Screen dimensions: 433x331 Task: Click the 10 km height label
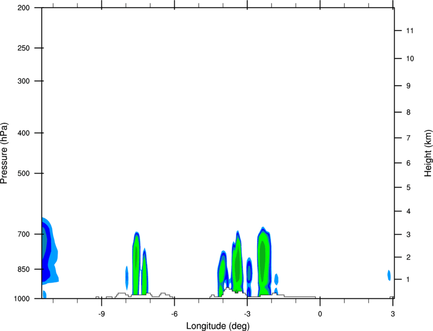pyautogui.click(x=410, y=59)
